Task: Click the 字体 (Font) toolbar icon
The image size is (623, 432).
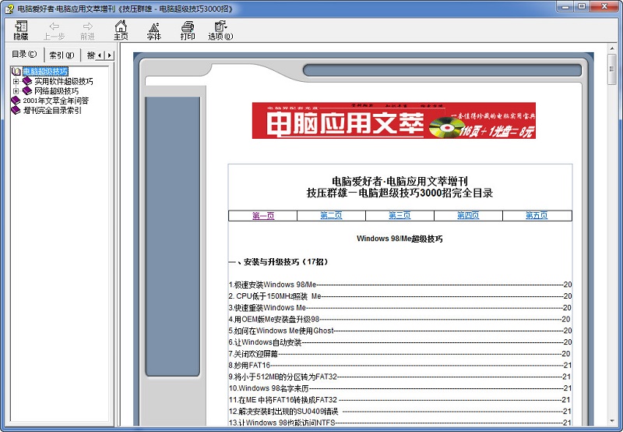Action: (x=153, y=30)
